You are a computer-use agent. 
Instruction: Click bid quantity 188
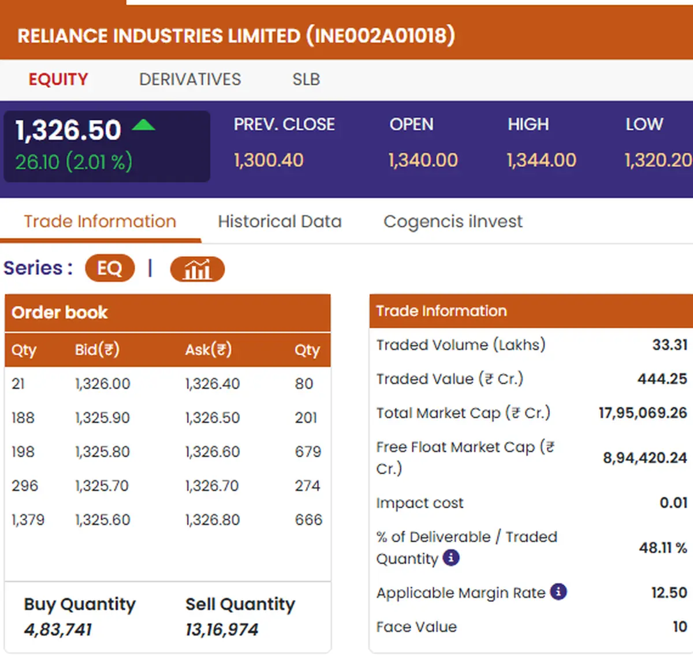click(23, 418)
